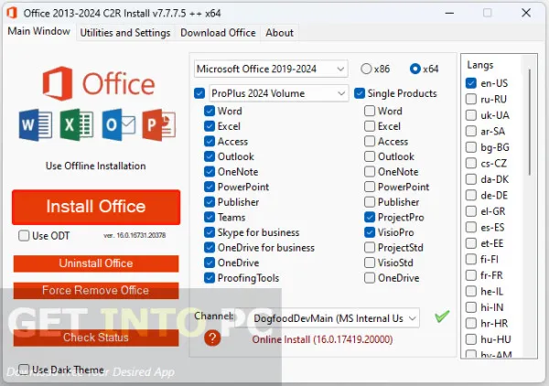Click the Force Remove Office button

coord(96,290)
